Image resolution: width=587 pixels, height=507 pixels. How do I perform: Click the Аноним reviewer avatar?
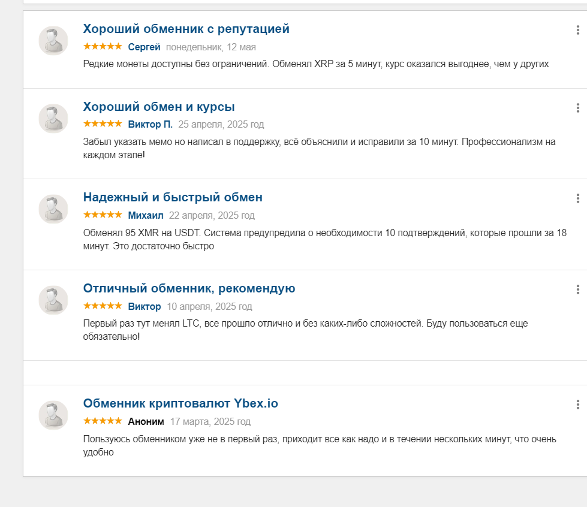coord(53,415)
